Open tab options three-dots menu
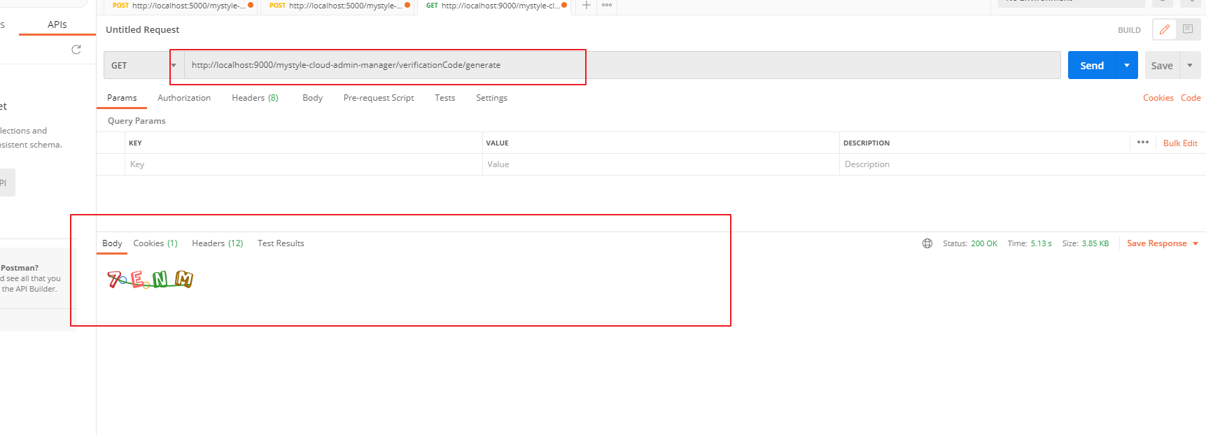The width and height of the screenshot is (1206, 435). point(607,6)
